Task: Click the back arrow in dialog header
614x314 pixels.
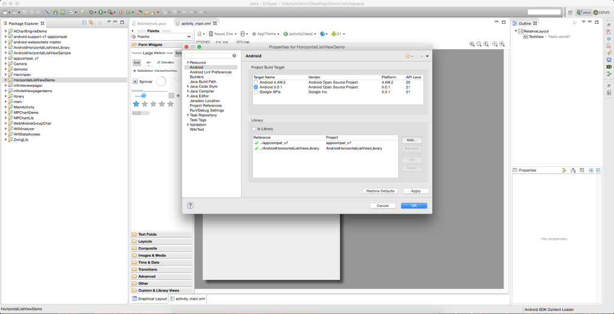Action: (408, 56)
